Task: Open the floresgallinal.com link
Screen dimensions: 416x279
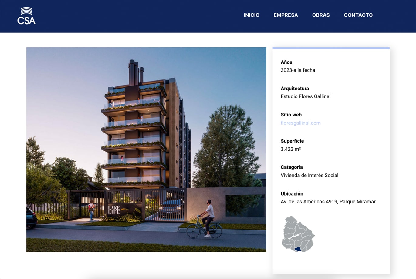Action: (x=301, y=123)
